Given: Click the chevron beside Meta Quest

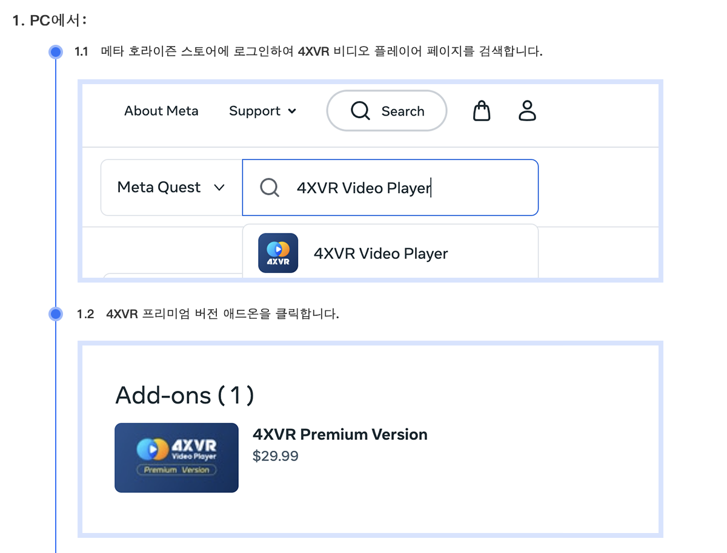Looking at the screenshot, I should pyautogui.click(x=219, y=188).
